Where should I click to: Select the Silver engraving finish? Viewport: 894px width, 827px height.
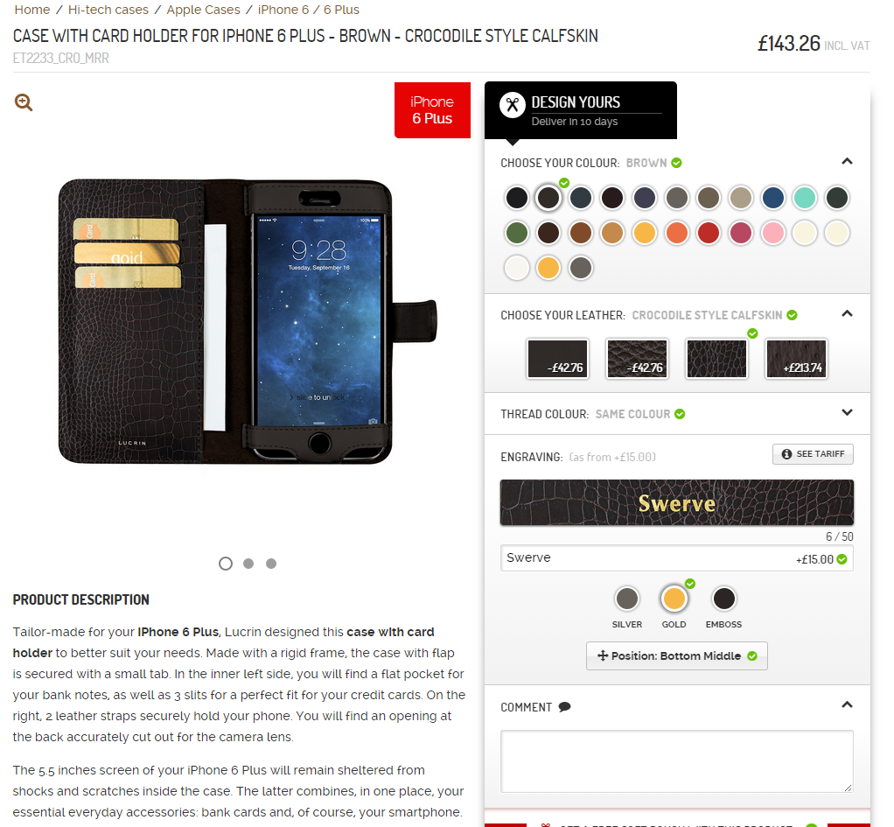[627, 599]
